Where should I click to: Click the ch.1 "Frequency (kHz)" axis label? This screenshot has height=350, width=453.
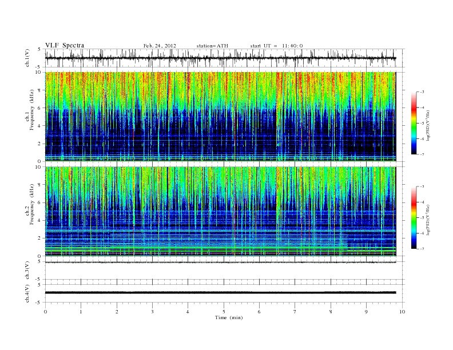(x=32, y=110)
